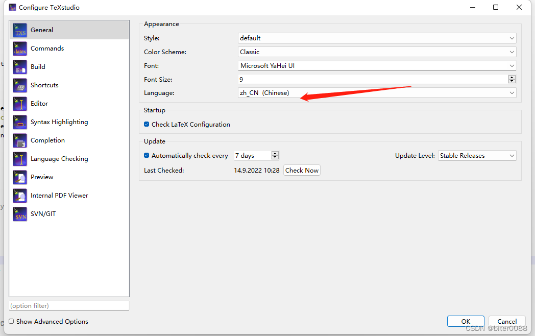Click the General TXS icon
Image resolution: width=535 pixels, height=336 pixels.
click(20, 30)
